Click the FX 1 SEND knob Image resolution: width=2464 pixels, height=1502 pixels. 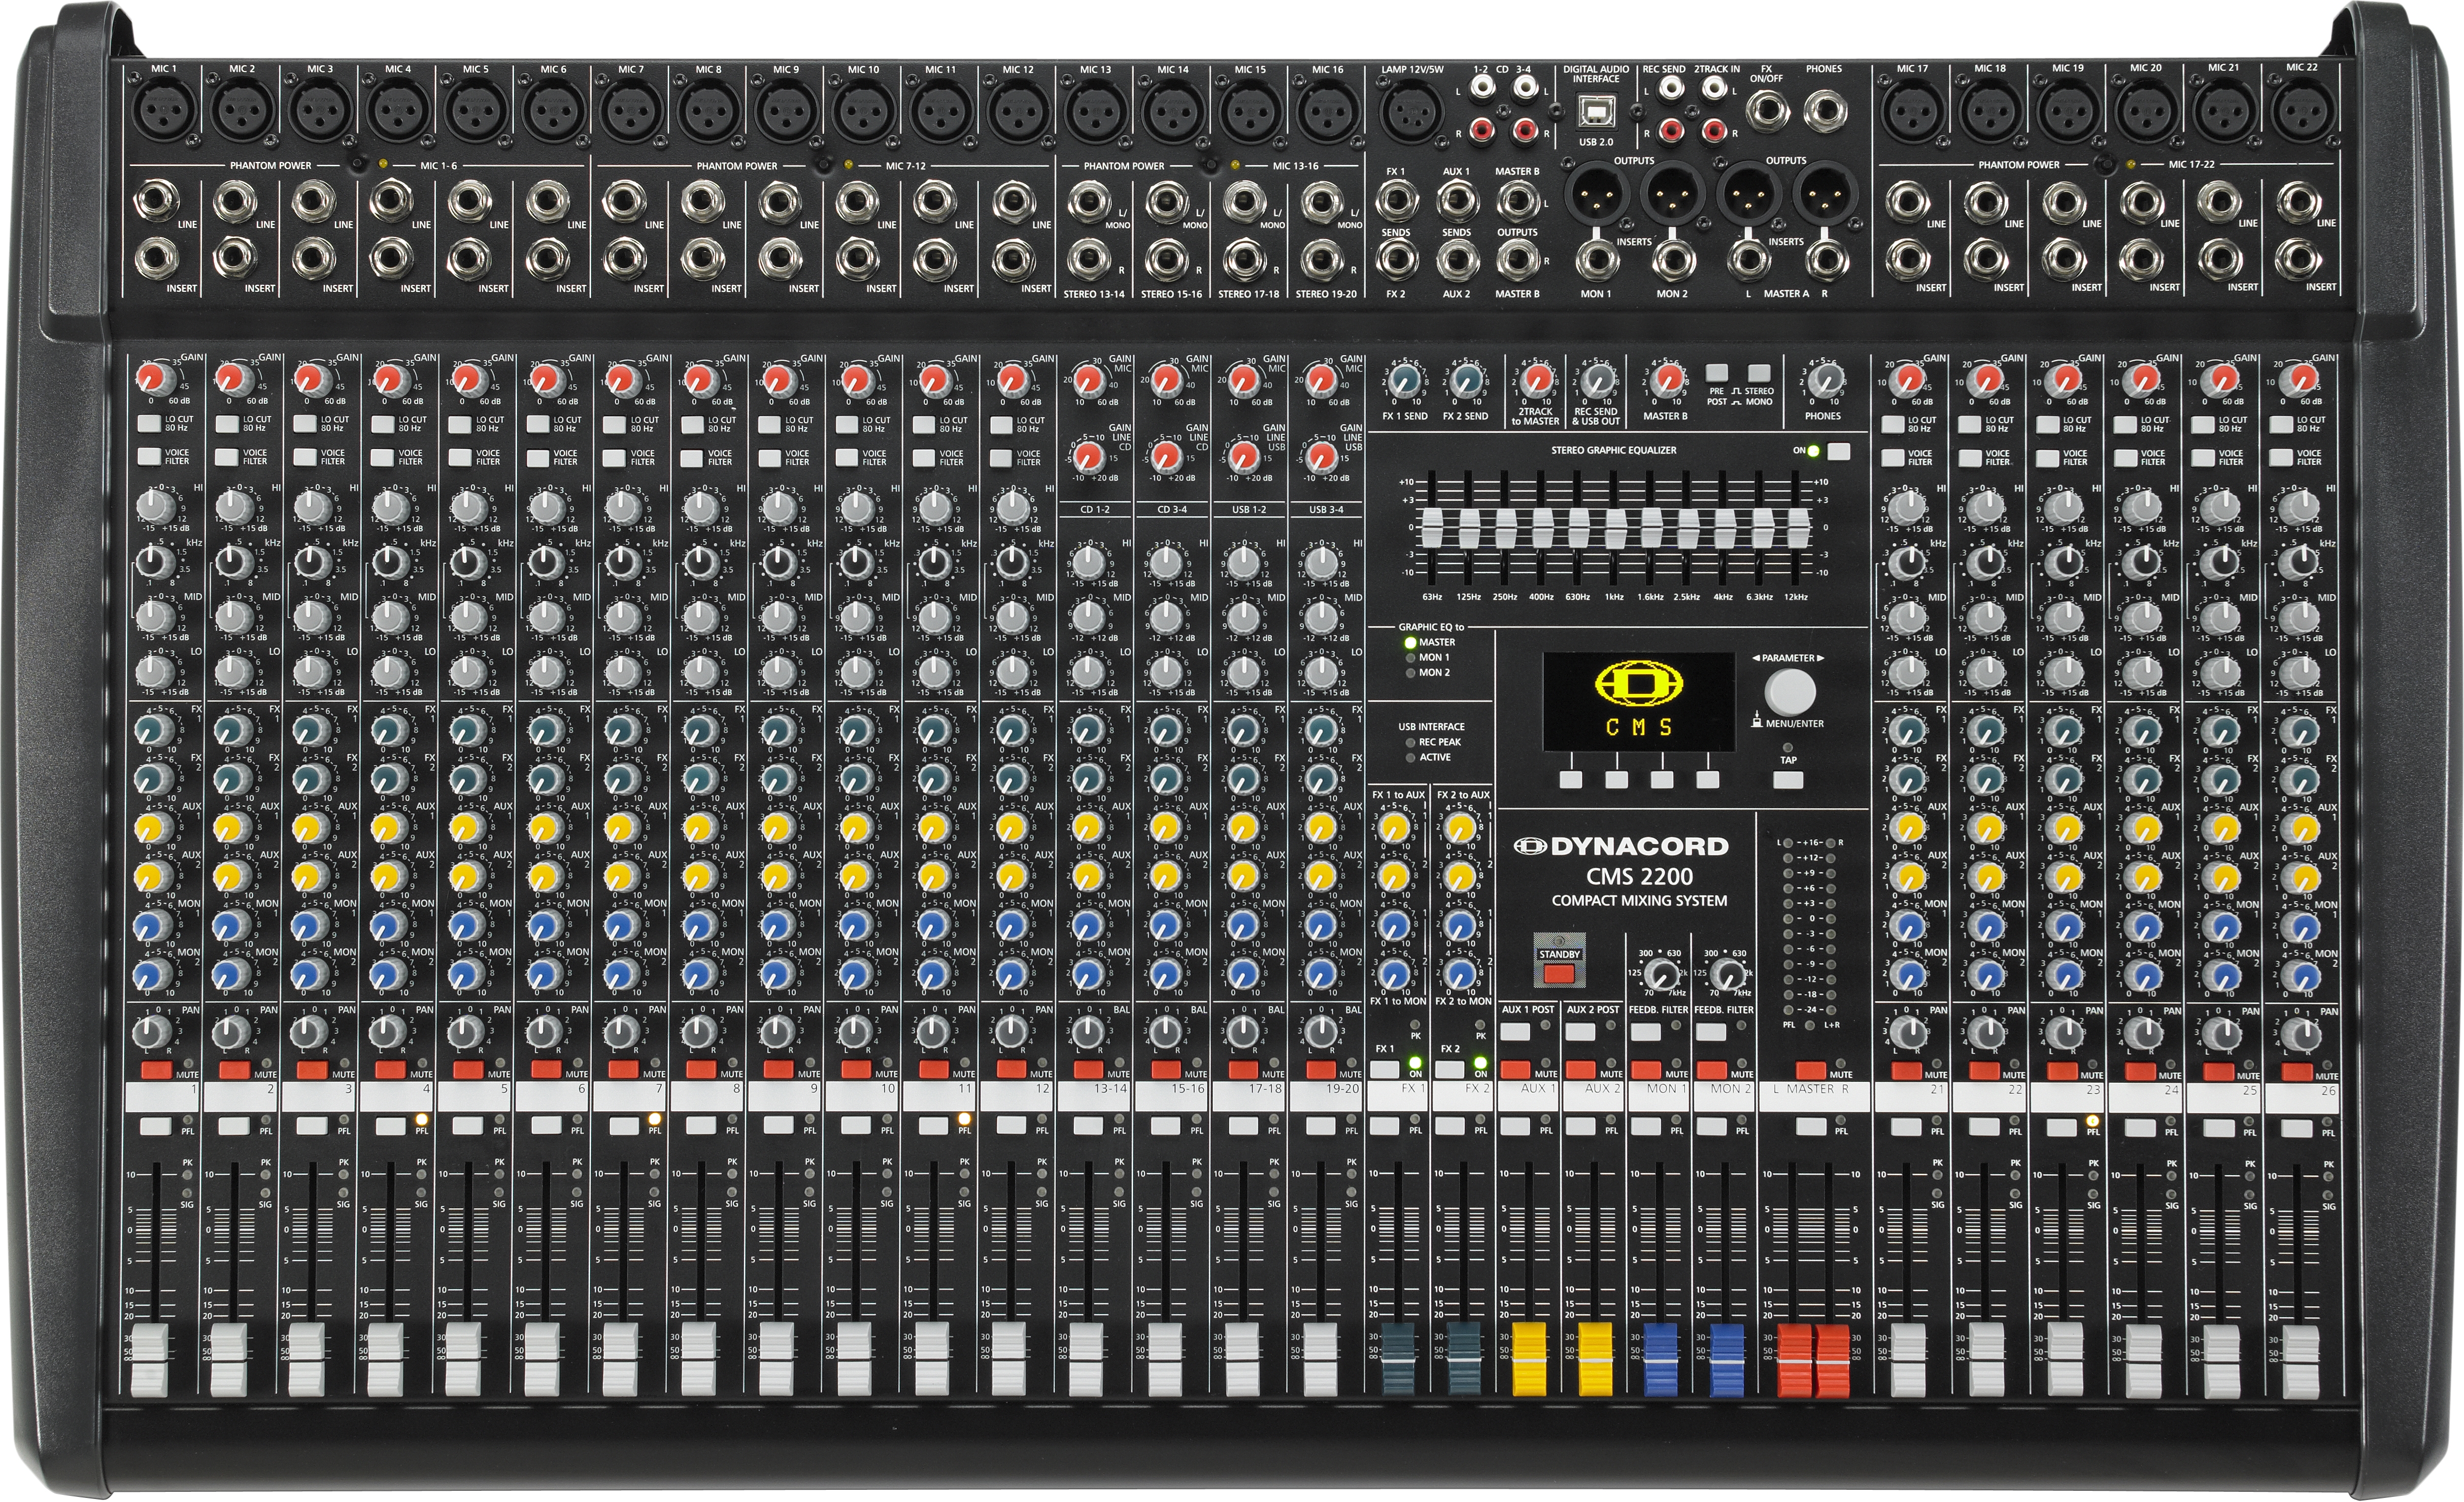tap(1405, 379)
